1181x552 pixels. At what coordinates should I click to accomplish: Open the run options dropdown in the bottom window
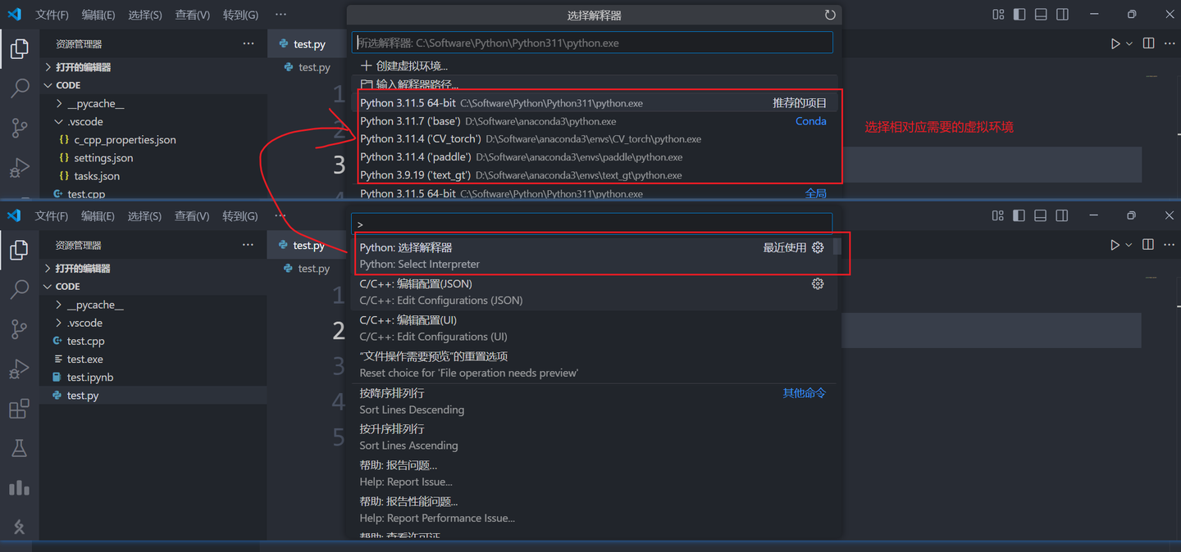click(x=1129, y=245)
